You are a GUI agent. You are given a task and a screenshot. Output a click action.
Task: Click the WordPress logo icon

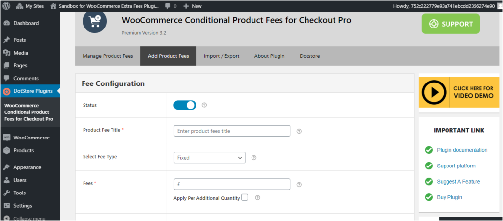click(x=7, y=6)
